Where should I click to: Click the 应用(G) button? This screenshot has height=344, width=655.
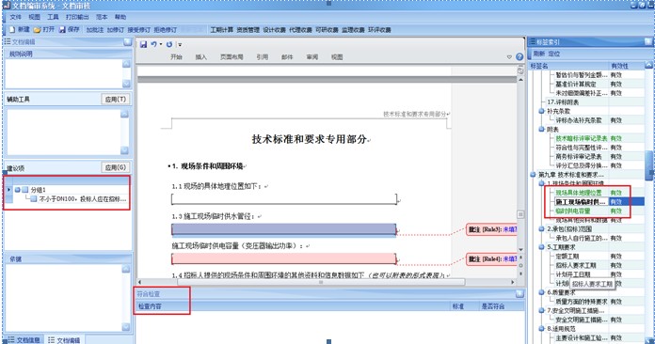click(x=116, y=167)
